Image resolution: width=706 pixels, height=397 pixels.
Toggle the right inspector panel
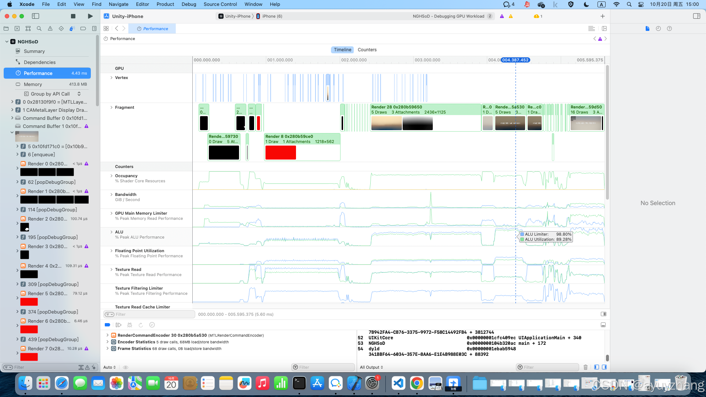(696, 16)
